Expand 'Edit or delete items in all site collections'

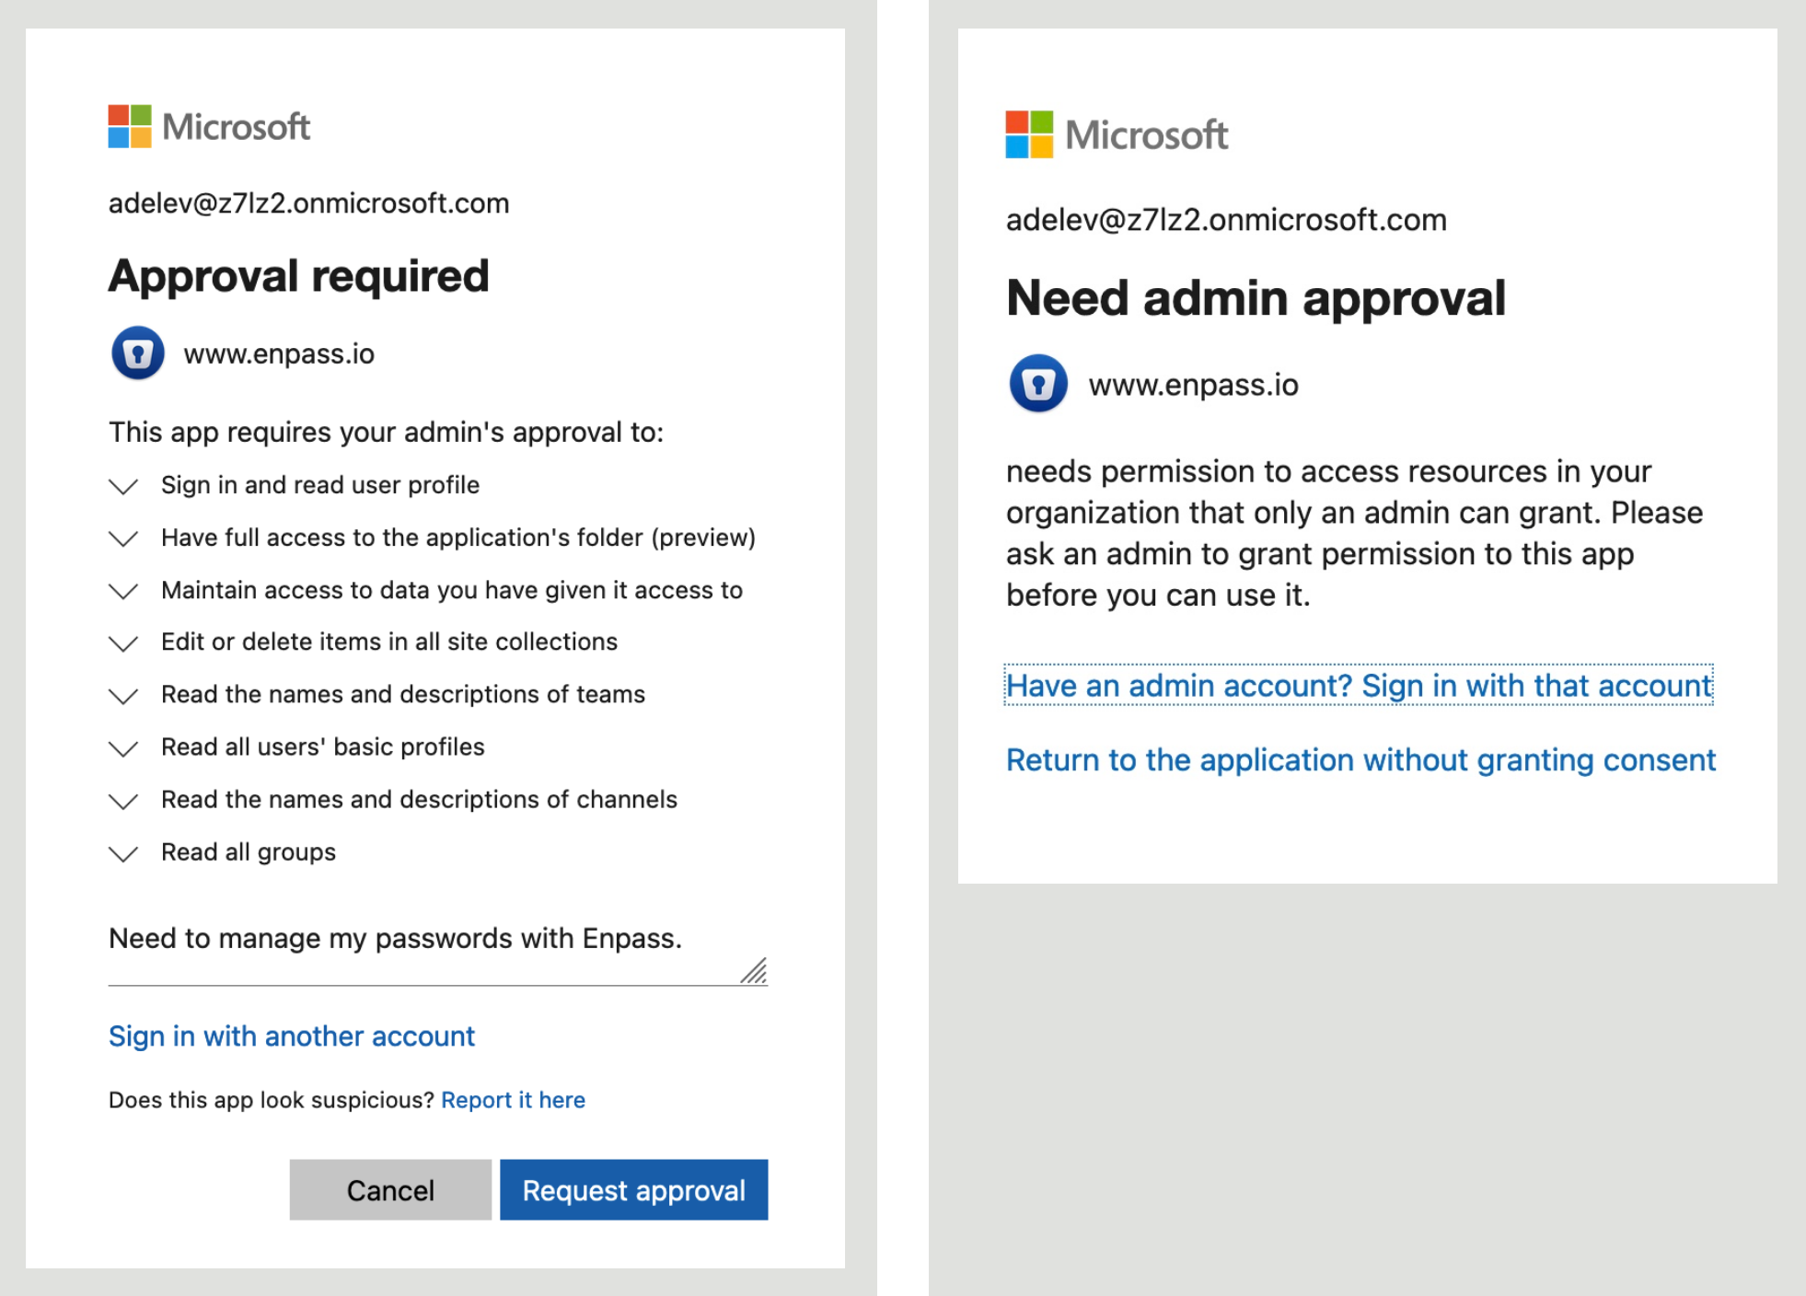[x=124, y=642]
